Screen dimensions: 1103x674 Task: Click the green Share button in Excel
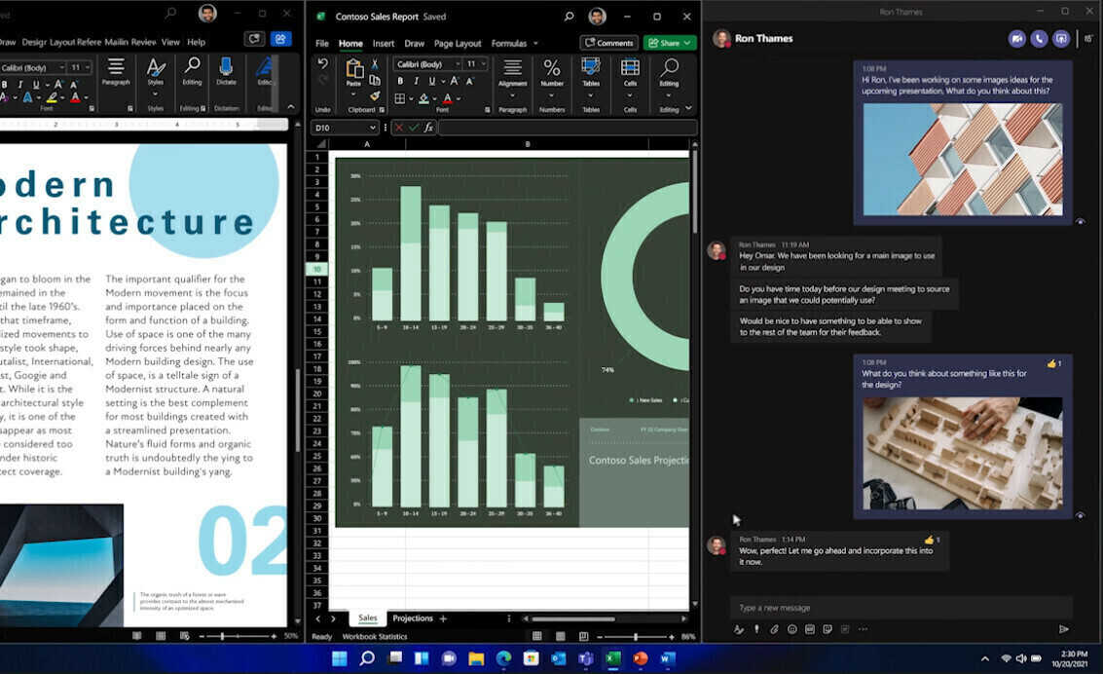(669, 43)
